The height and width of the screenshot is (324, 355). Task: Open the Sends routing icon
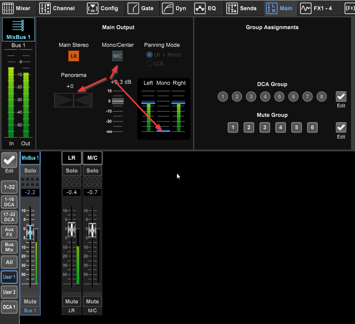tap(232, 9)
